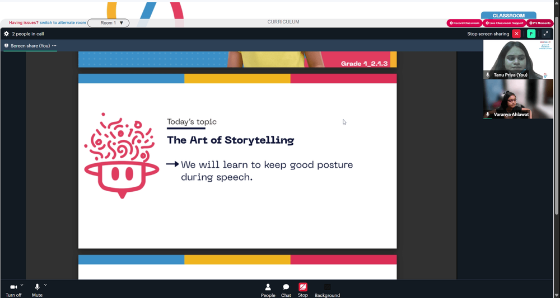Image resolution: width=560 pixels, height=298 pixels.
Task: Open the People panel
Action: [268, 290]
